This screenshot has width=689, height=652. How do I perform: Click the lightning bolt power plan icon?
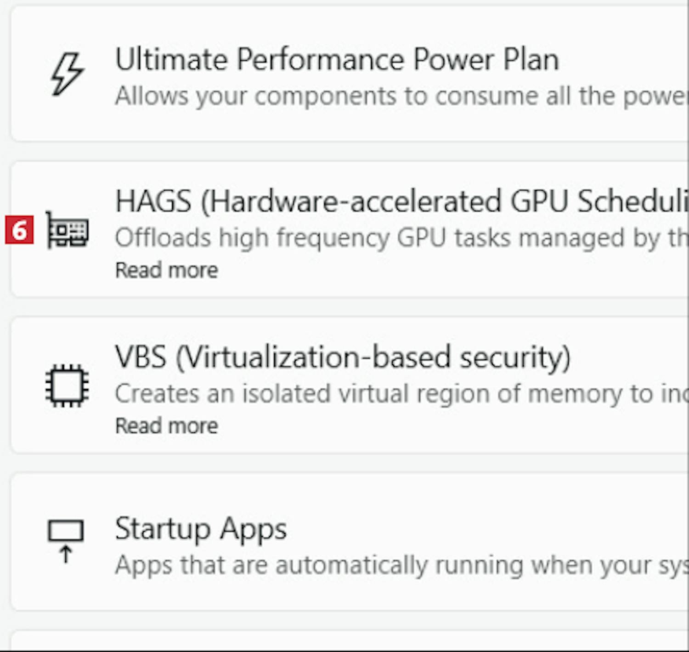pyautogui.click(x=68, y=74)
